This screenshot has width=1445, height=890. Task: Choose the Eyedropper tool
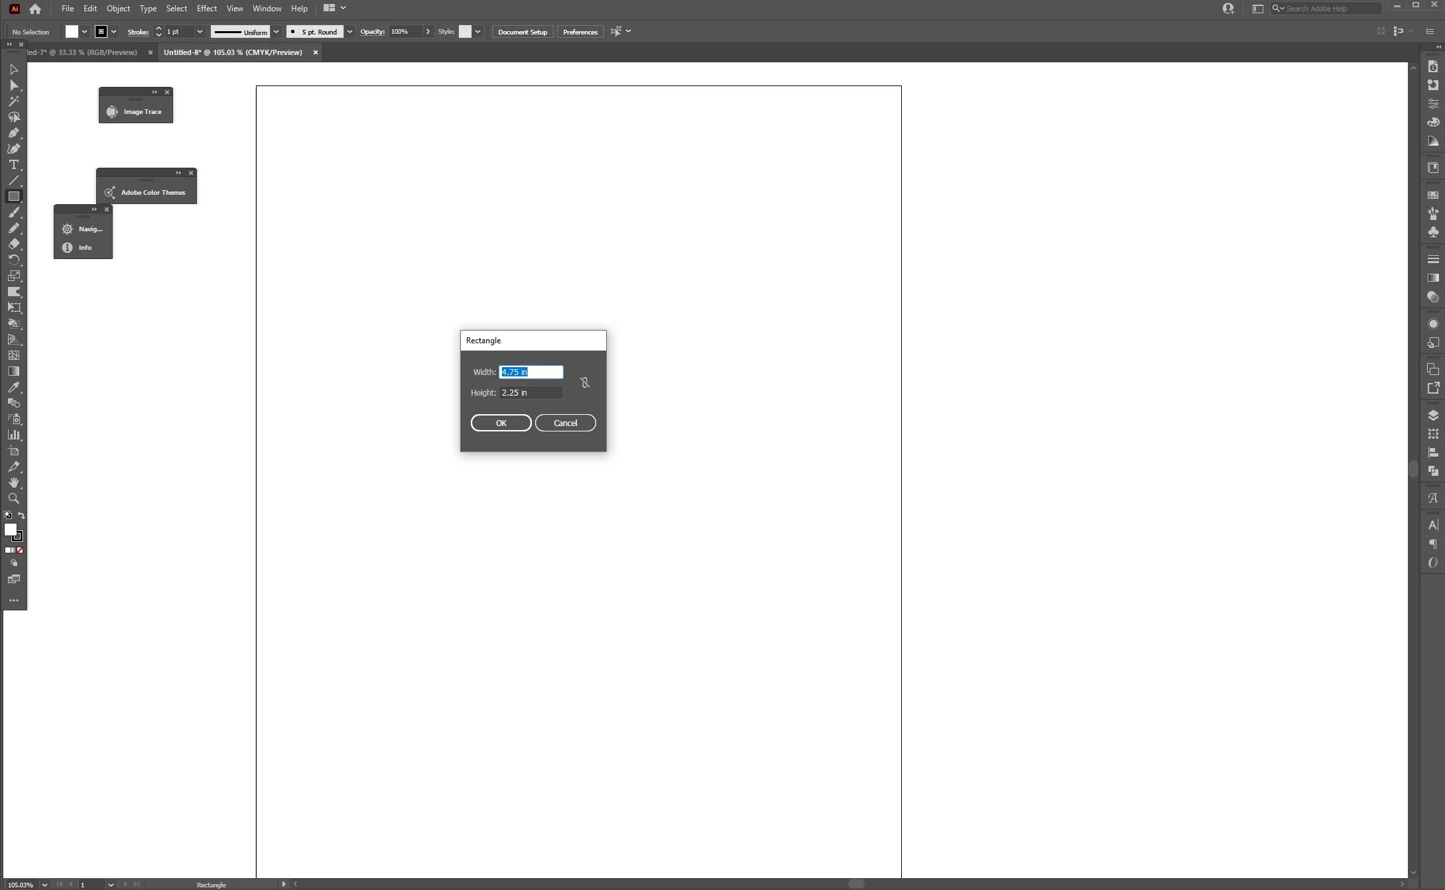tap(13, 388)
